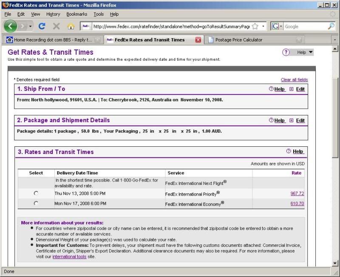The width and height of the screenshot is (340, 277).
Task: Click the Service column header
Action: pyautogui.click(x=176, y=173)
